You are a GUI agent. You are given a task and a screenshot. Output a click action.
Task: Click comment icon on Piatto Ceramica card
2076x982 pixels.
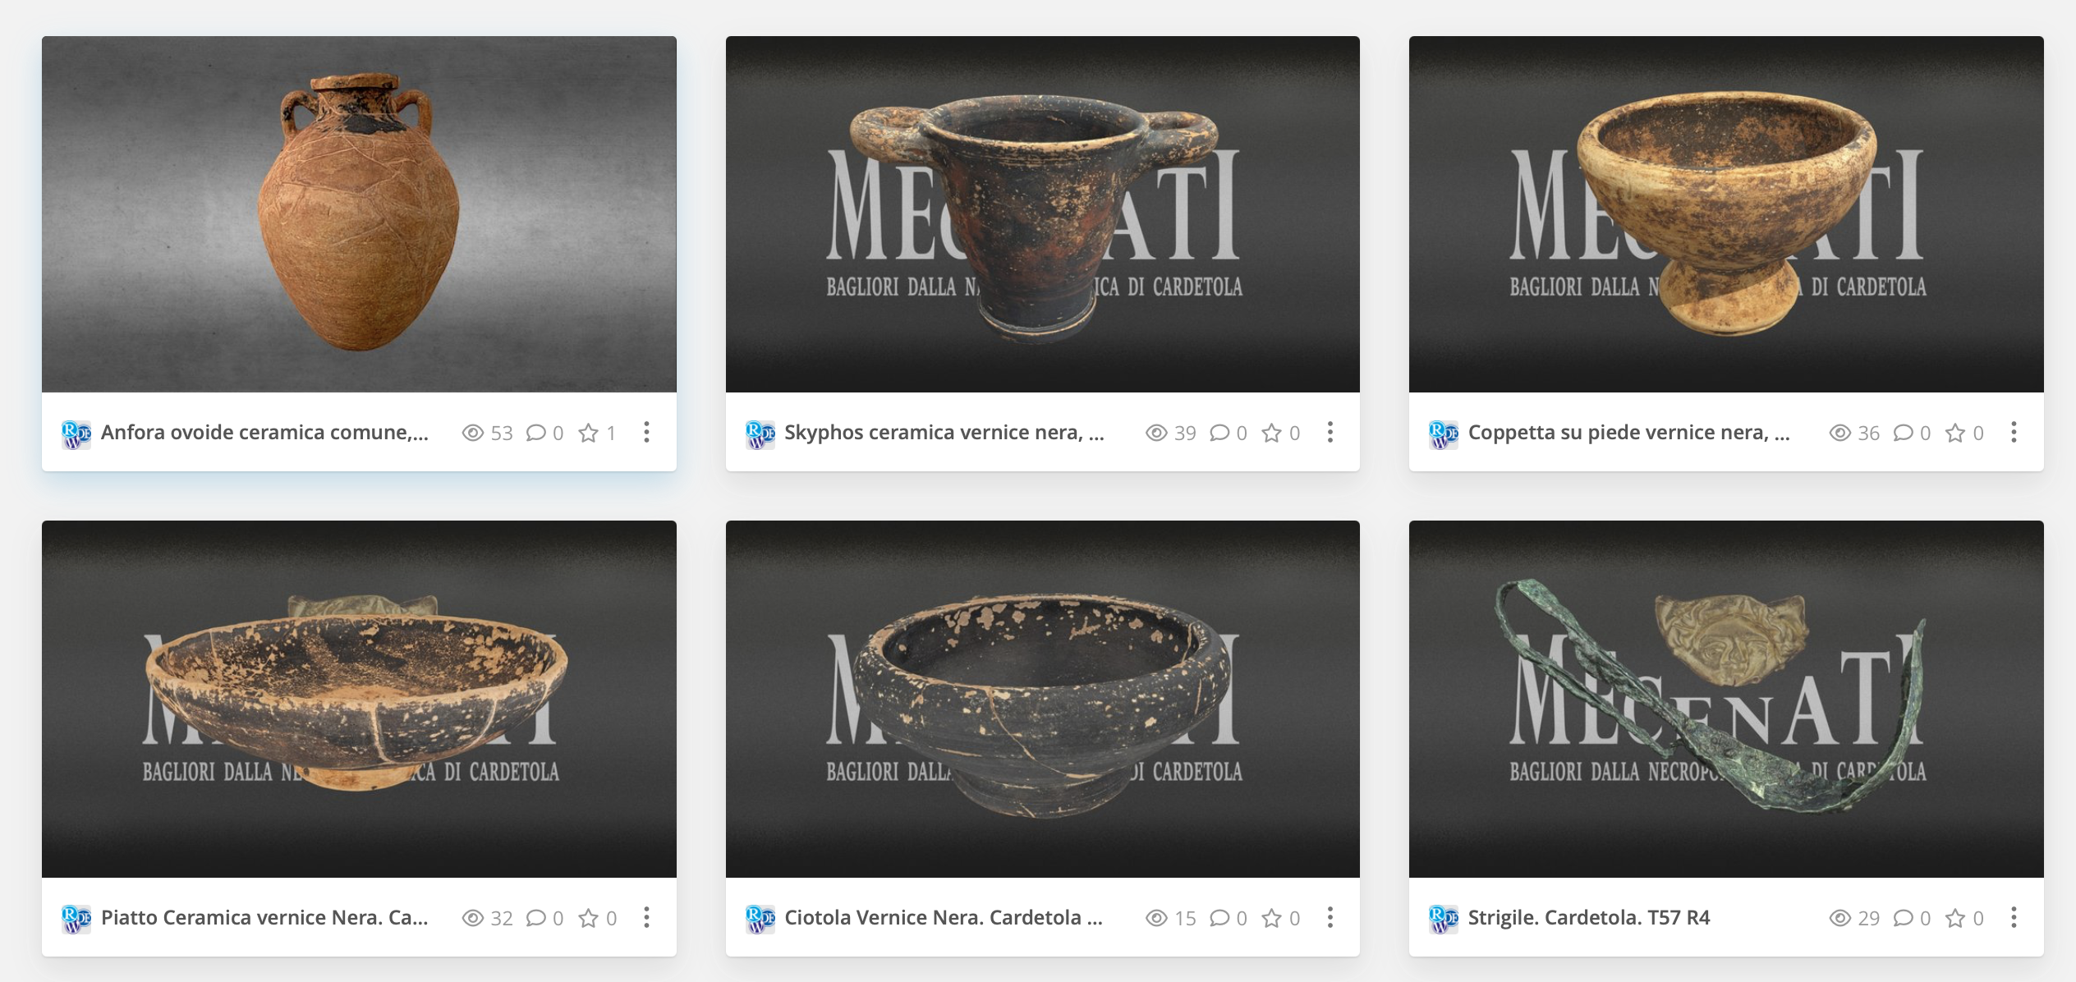point(535,918)
